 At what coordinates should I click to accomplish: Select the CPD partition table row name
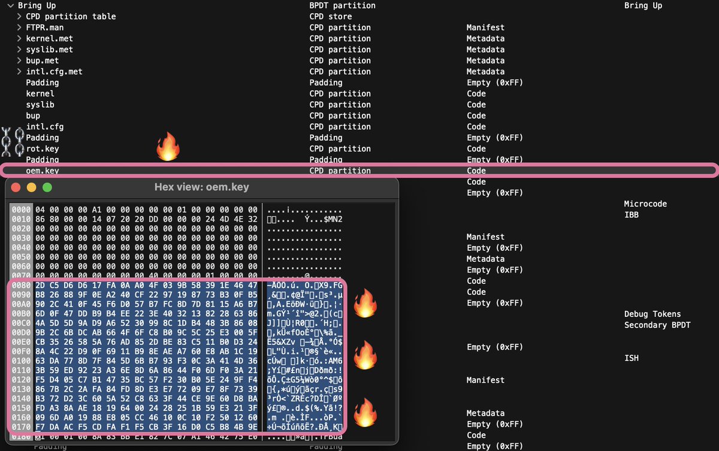click(71, 16)
